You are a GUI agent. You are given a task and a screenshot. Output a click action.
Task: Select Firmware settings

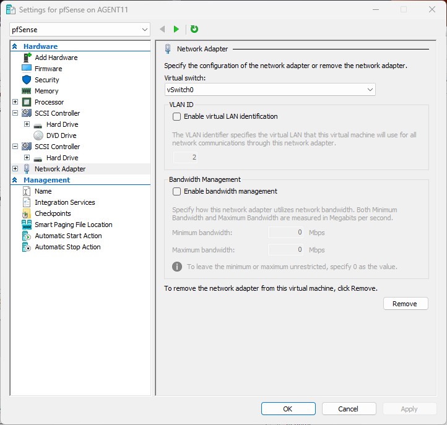click(x=48, y=69)
